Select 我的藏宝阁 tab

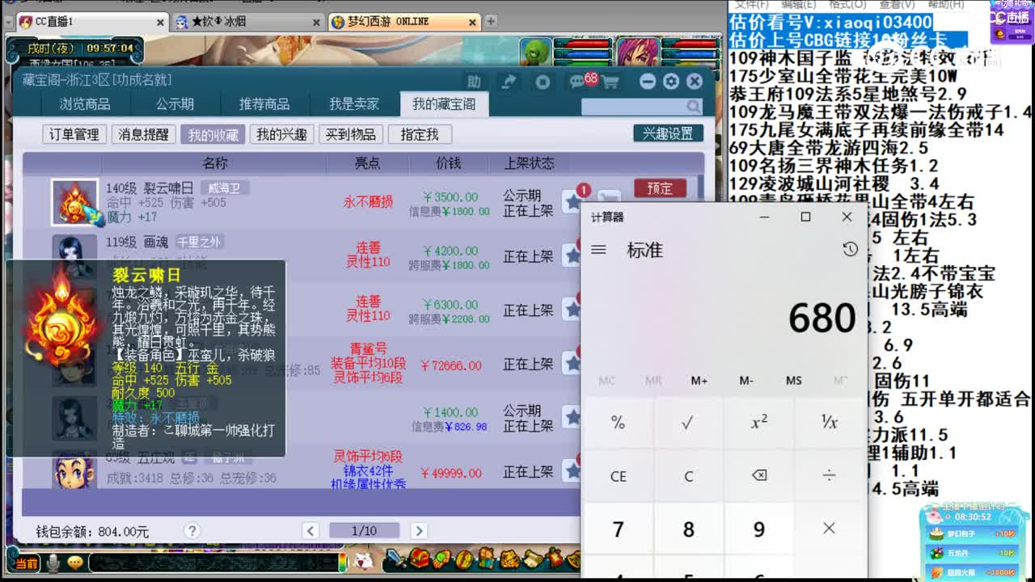click(444, 103)
